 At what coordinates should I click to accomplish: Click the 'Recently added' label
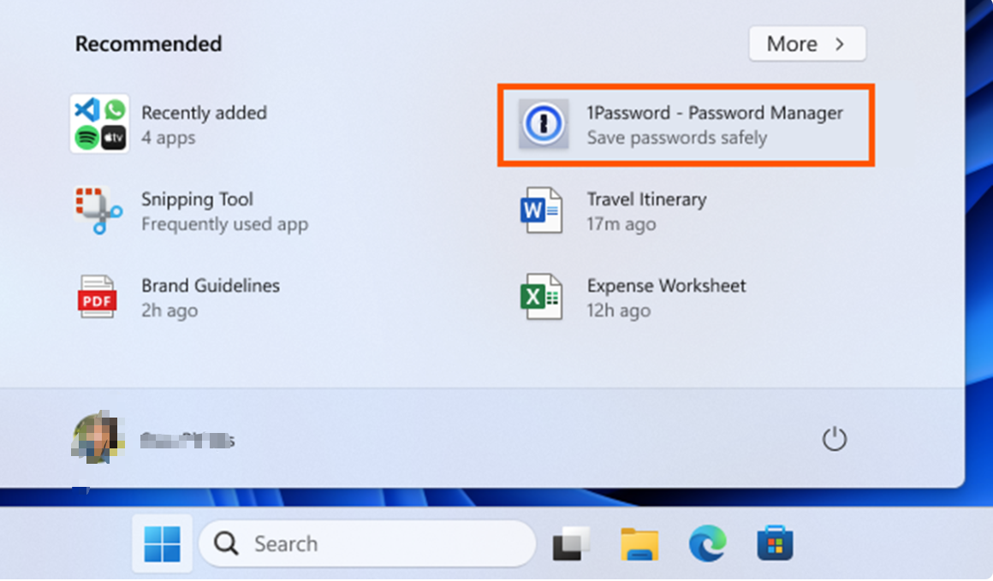(x=204, y=113)
